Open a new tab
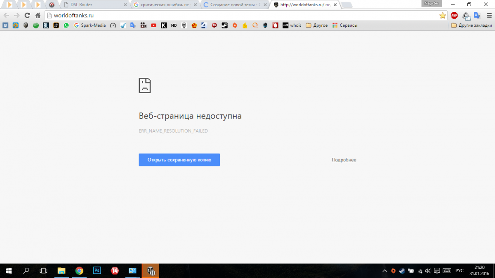This screenshot has height=278, width=495. pos(347,5)
